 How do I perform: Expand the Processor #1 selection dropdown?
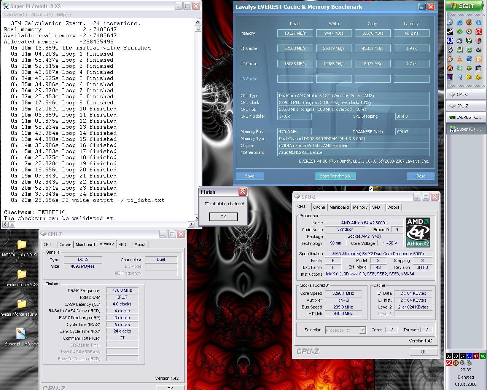click(x=363, y=330)
